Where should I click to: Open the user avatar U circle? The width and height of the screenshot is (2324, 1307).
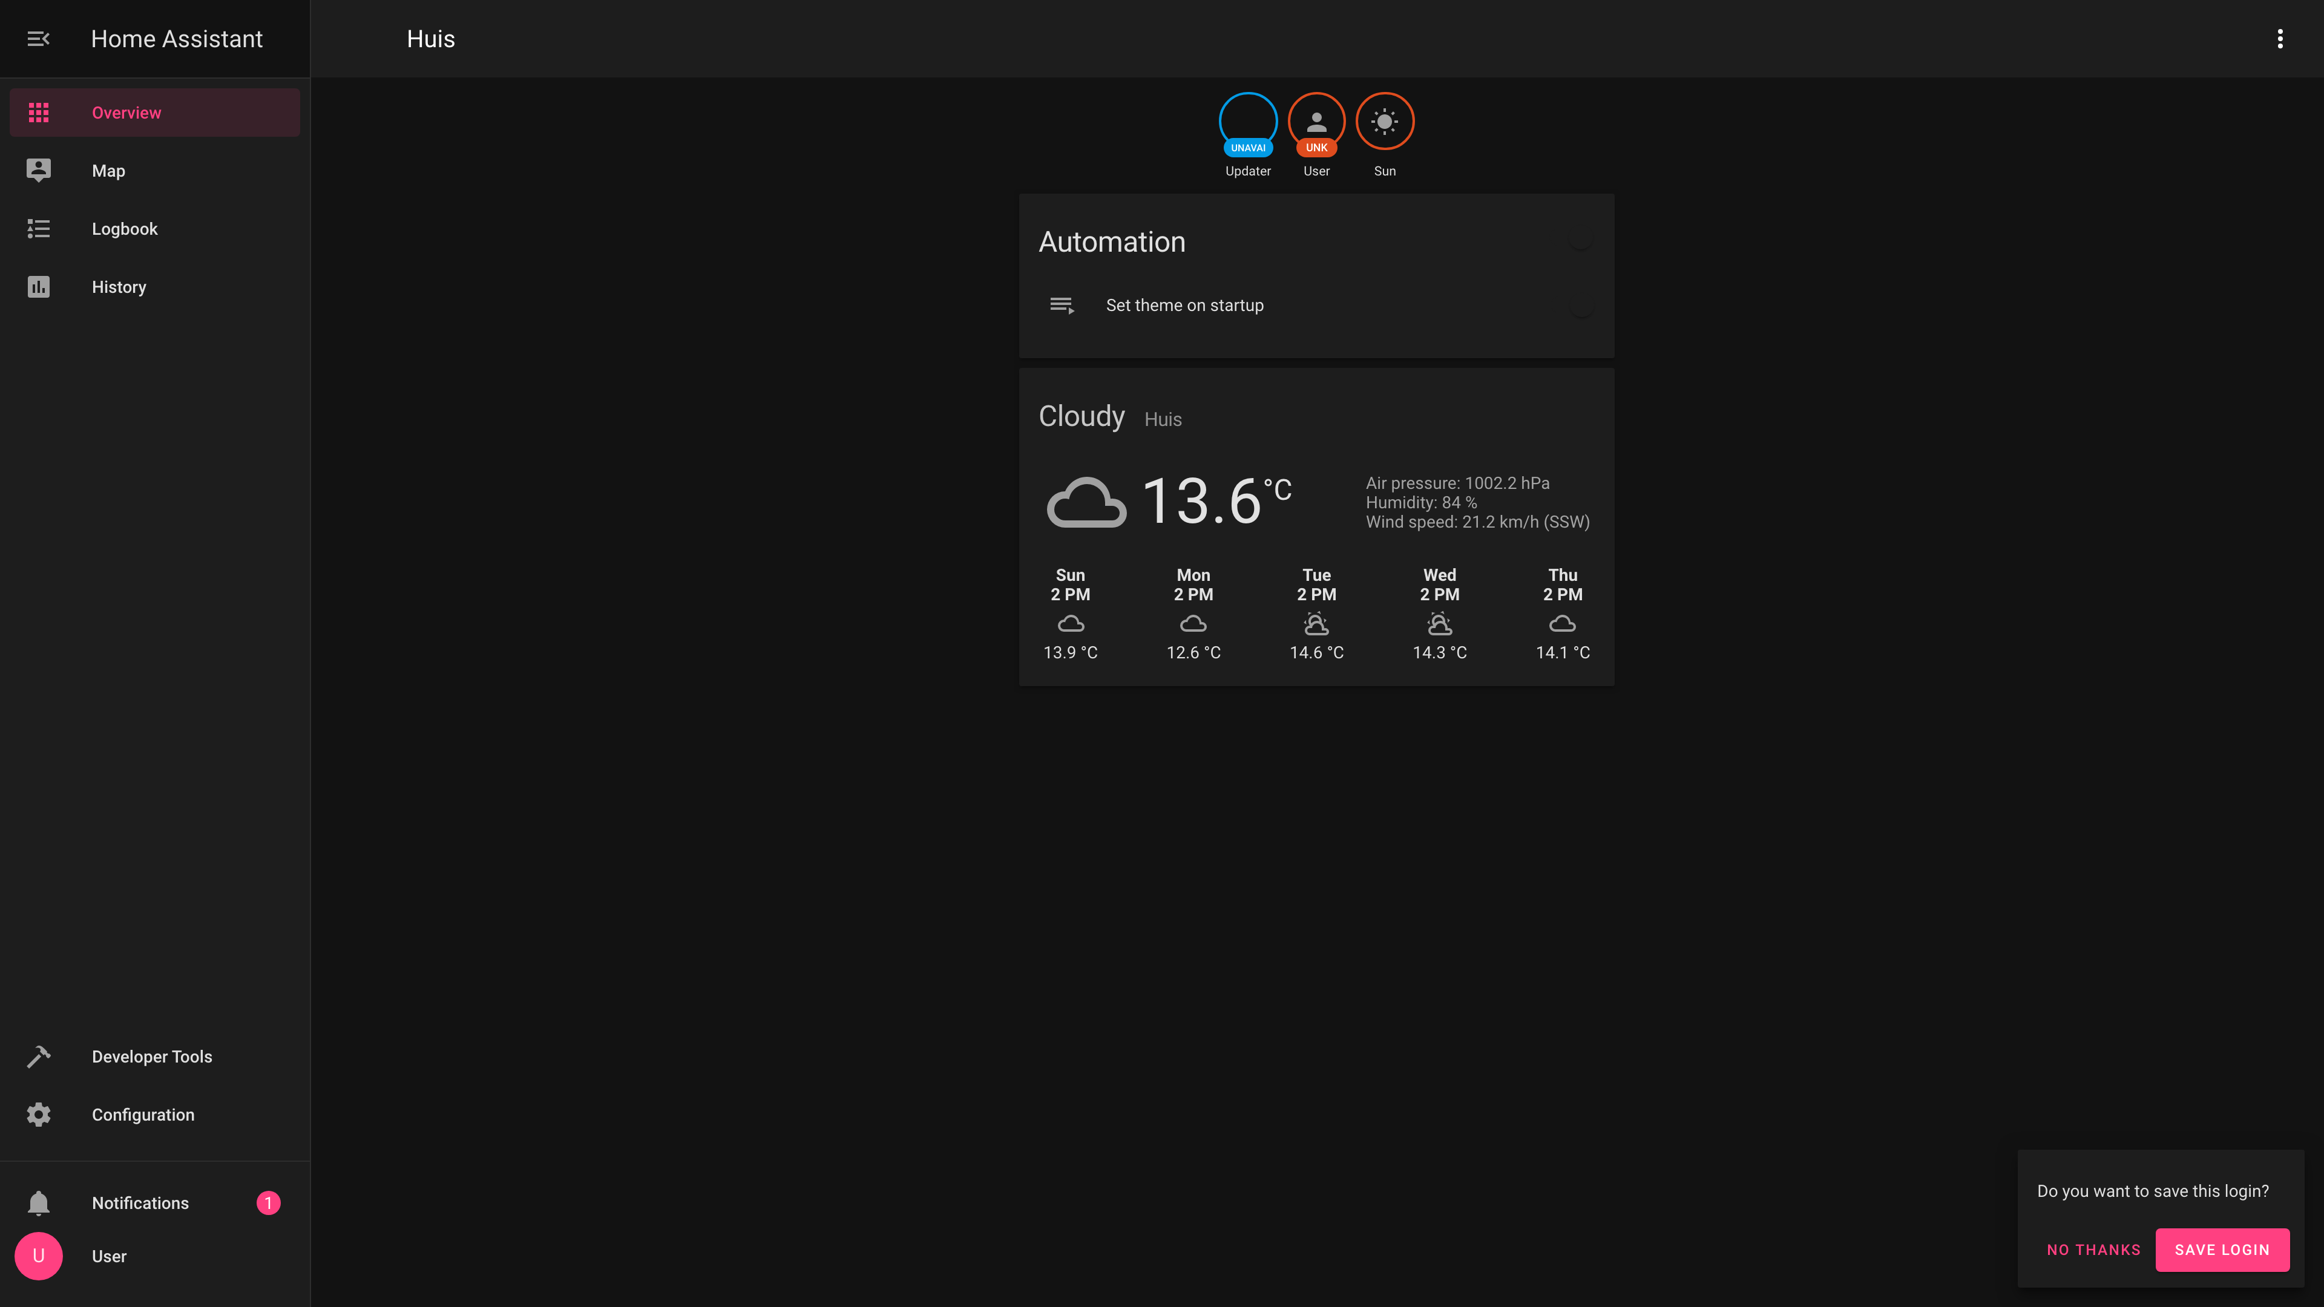pyautogui.click(x=38, y=1256)
